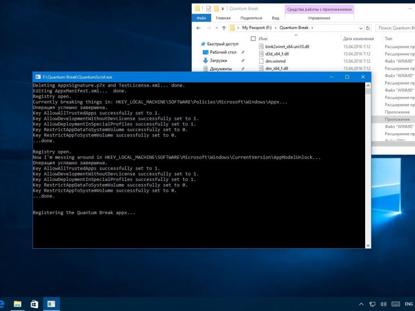Open the Вид ribbon tab
The width and height of the screenshot is (415, 311).
click(275, 18)
